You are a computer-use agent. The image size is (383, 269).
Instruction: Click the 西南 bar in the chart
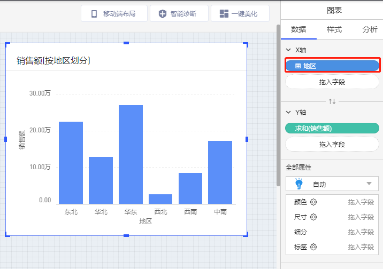pyautogui.click(x=190, y=188)
